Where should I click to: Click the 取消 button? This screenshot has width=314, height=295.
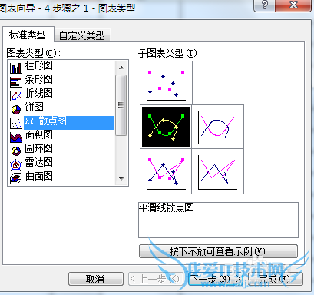pyautogui.click(x=96, y=279)
